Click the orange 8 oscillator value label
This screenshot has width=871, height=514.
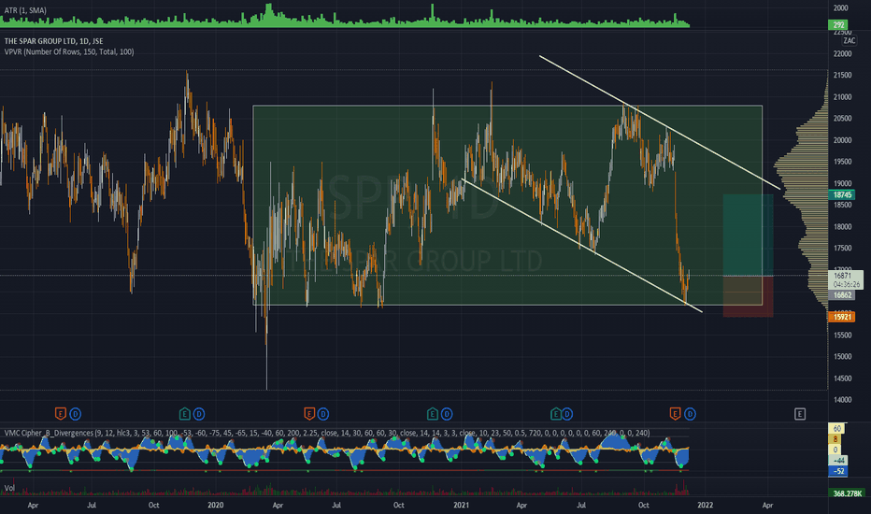click(x=835, y=439)
